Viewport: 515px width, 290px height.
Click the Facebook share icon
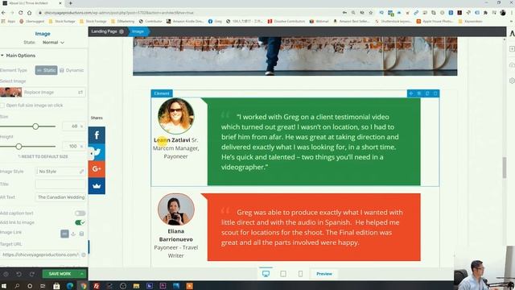97,135
